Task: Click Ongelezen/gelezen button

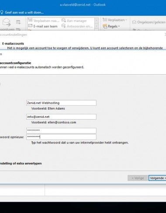Action: pos(149,22)
